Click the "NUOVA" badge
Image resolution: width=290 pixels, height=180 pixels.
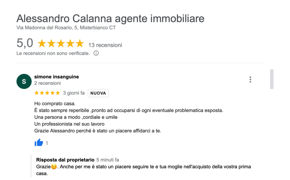(x=98, y=93)
